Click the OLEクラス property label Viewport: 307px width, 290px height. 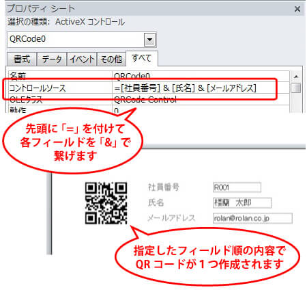tap(26, 99)
